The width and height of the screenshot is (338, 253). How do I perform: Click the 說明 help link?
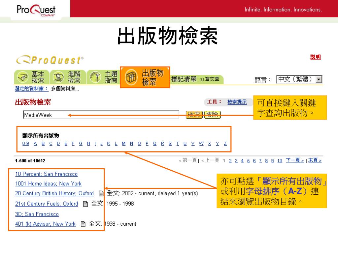click(315, 57)
